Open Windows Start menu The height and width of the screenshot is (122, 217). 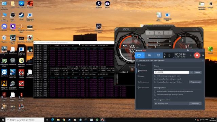3,120
